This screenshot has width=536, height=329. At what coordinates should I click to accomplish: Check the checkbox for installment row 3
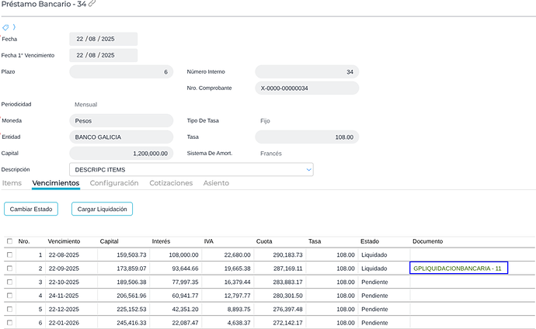(9, 282)
